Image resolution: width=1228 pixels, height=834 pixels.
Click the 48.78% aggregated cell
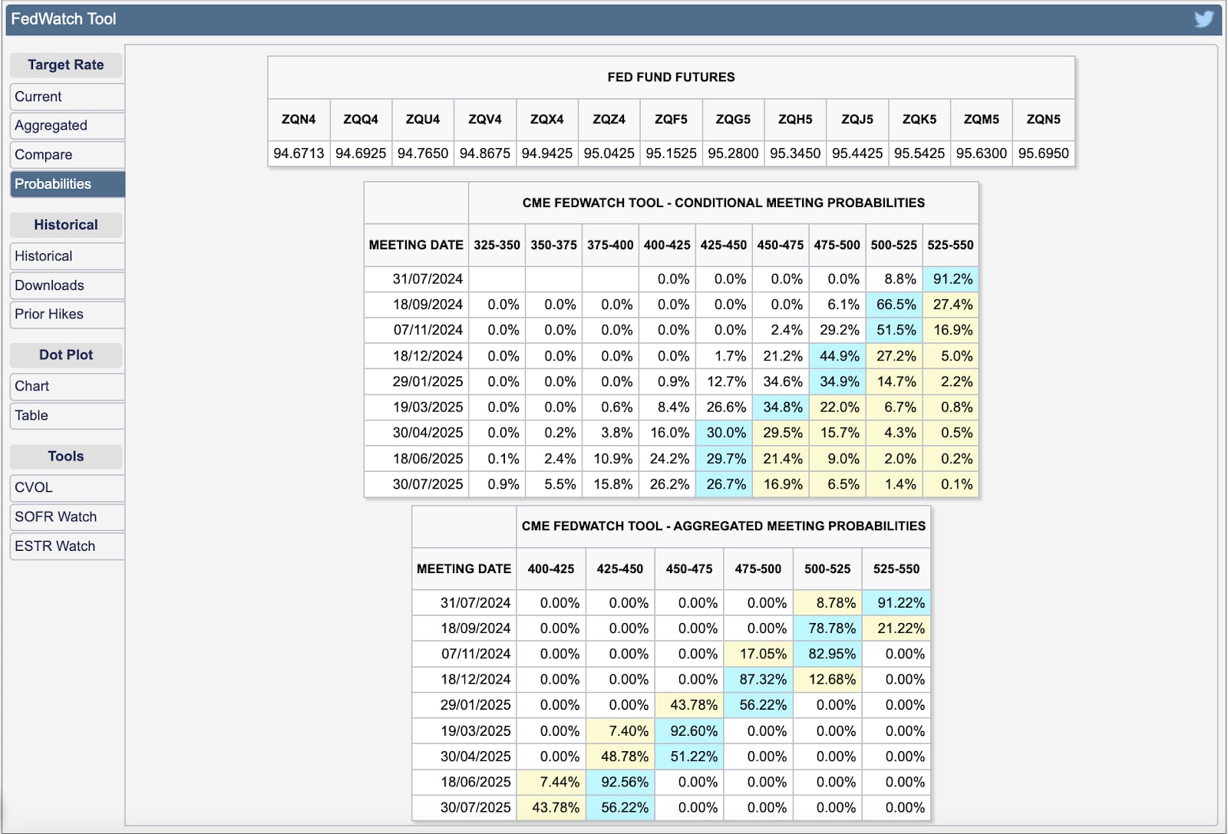(620, 757)
